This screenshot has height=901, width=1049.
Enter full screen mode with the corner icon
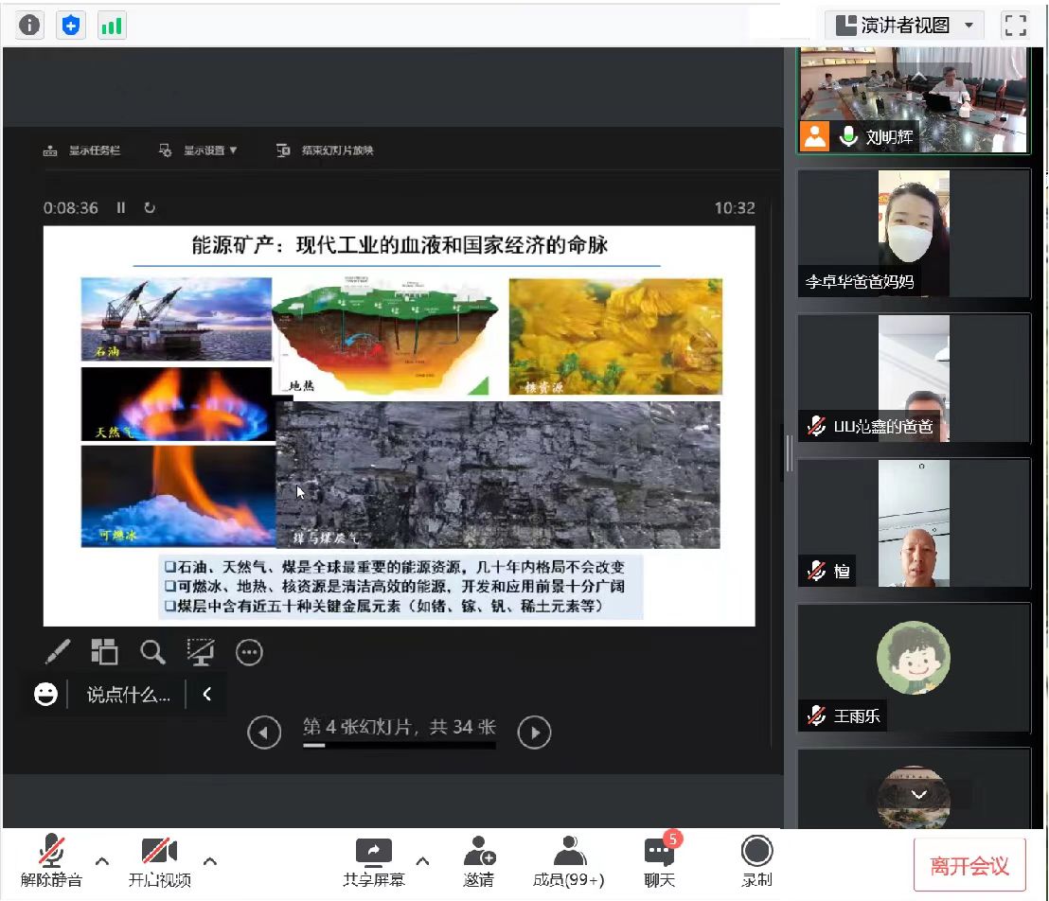click(x=1015, y=26)
